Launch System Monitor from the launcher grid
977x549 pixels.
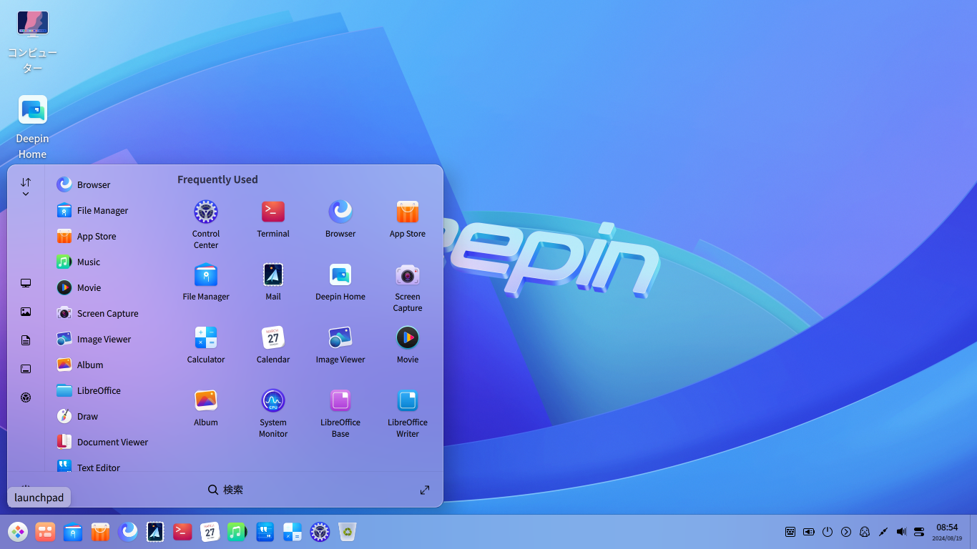coord(273,405)
